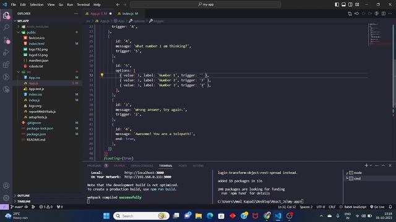
Task: Click the errors and warnings indicator
Action: [x=46, y=207]
